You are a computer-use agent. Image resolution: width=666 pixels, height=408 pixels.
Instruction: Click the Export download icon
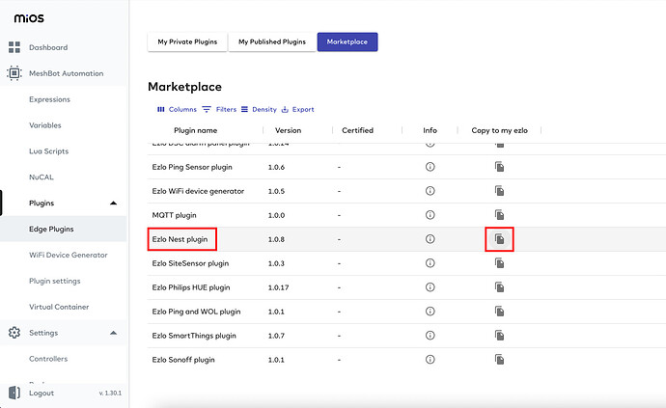285,110
